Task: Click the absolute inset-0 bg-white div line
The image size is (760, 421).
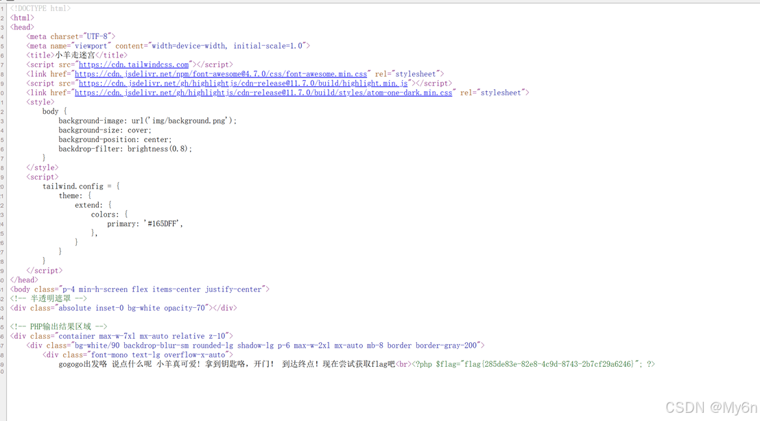Action: coord(123,308)
